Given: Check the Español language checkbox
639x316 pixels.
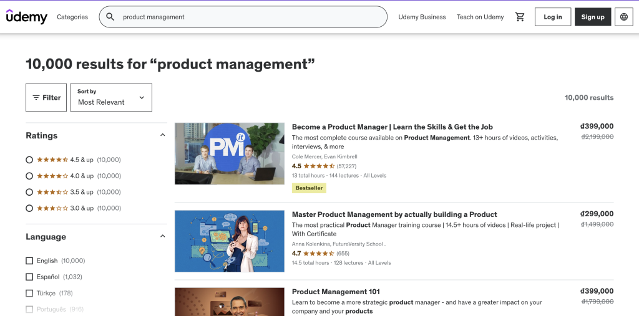Looking at the screenshot, I should (29, 277).
